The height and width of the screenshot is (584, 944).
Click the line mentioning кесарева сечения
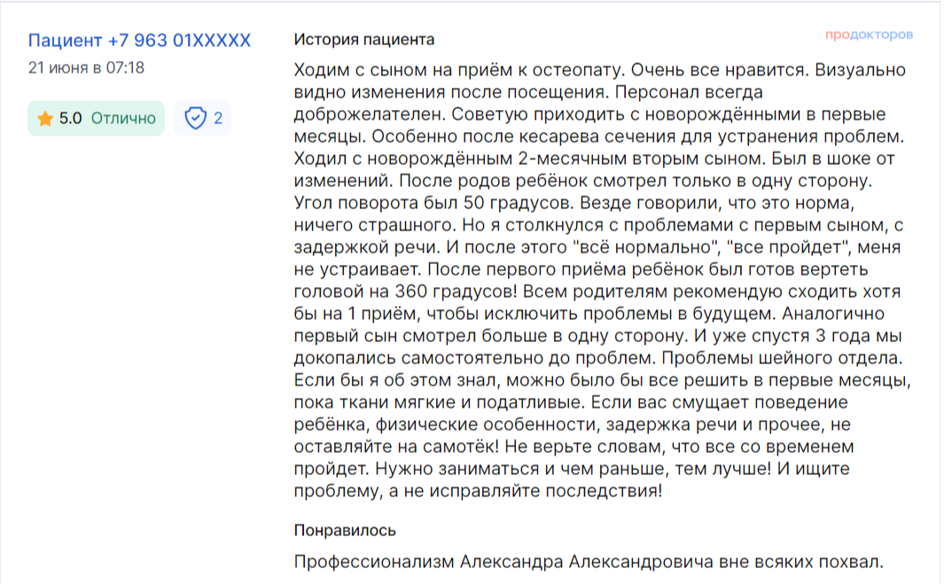point(599,136)
